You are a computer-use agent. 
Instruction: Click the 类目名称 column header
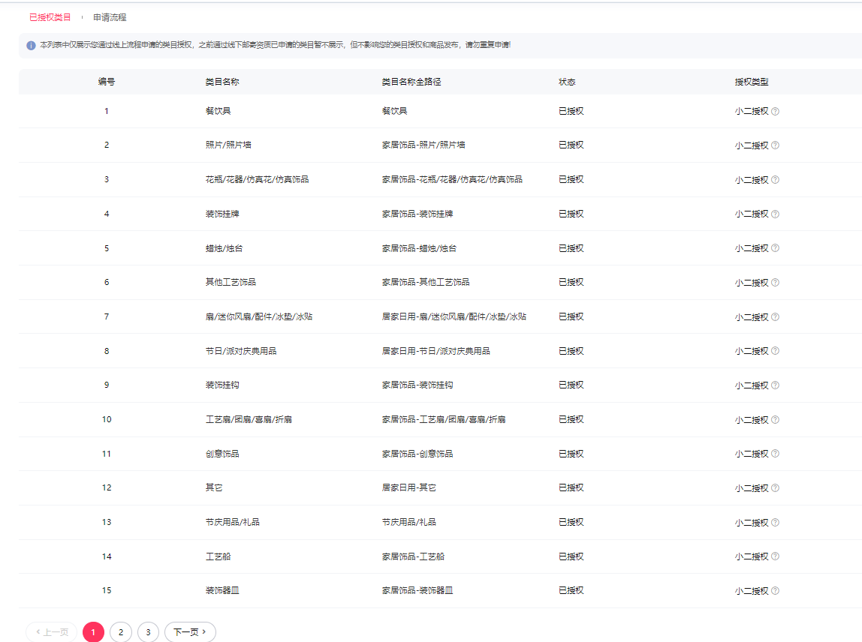(x=222, y=82)
